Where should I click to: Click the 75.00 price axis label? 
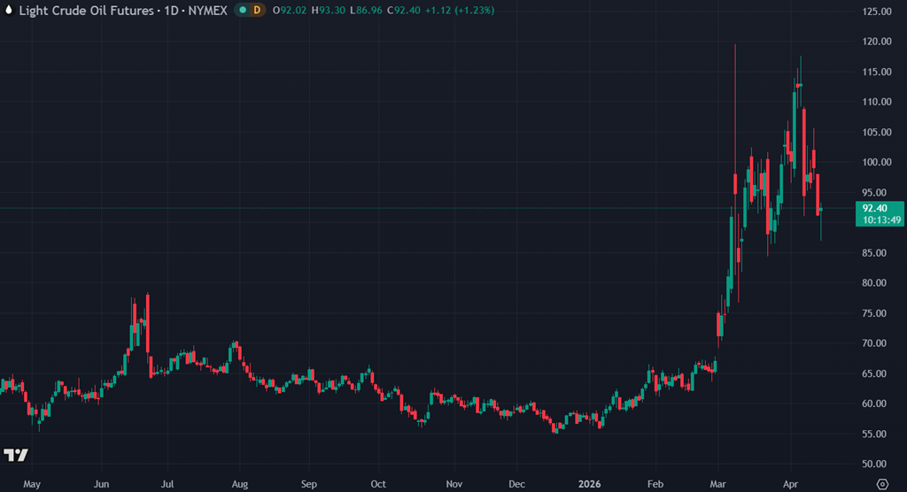point(876,313)
